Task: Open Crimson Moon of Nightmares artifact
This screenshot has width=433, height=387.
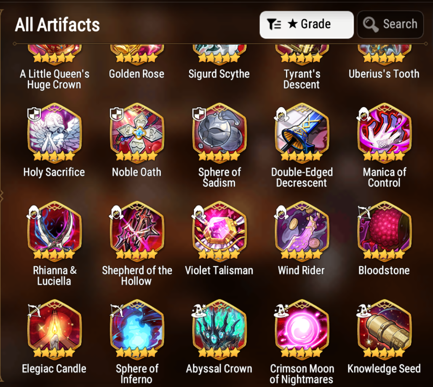Action: pos(302,328)
